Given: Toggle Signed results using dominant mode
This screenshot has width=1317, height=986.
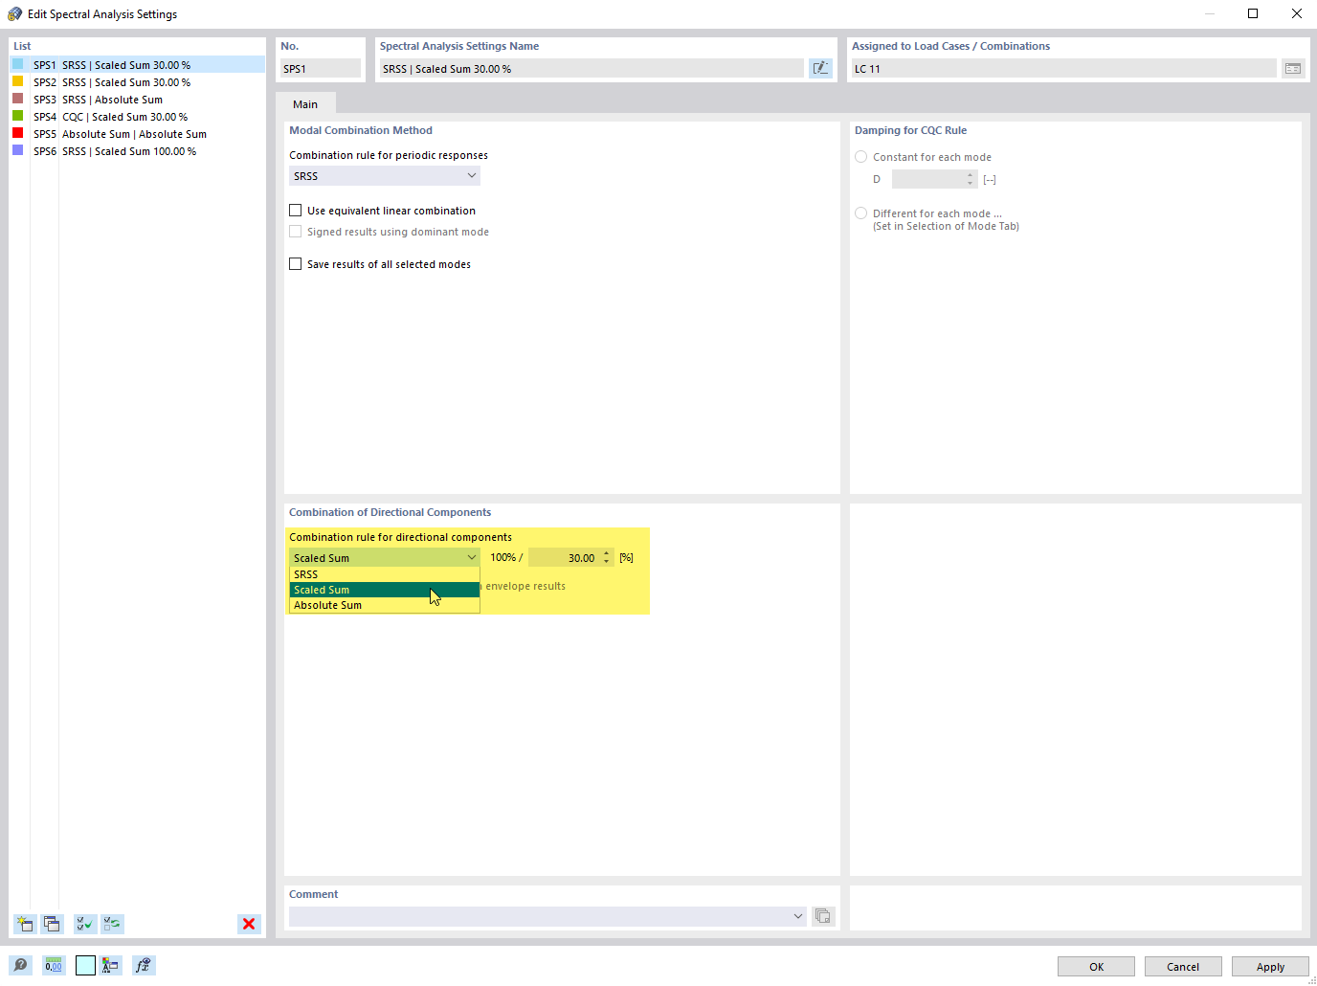Looking at the screenshot, I should [x=296, y=232].
